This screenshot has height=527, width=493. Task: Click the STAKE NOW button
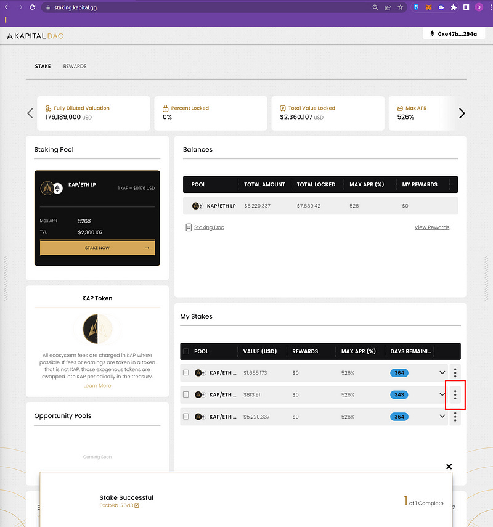click(97, 248)
